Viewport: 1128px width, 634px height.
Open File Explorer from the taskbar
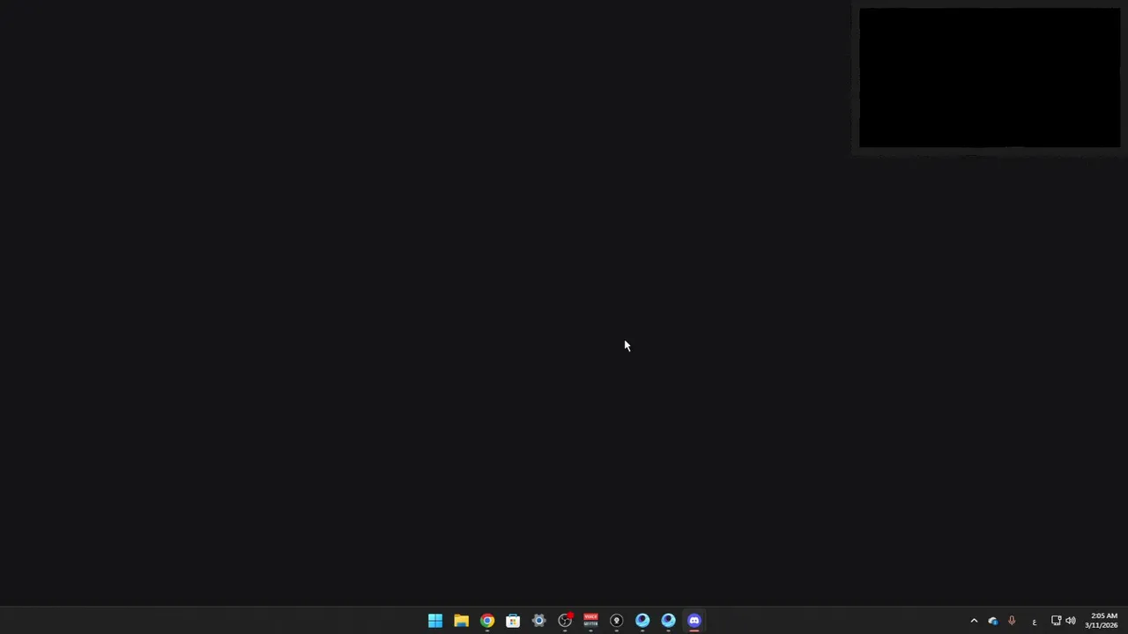461,621
